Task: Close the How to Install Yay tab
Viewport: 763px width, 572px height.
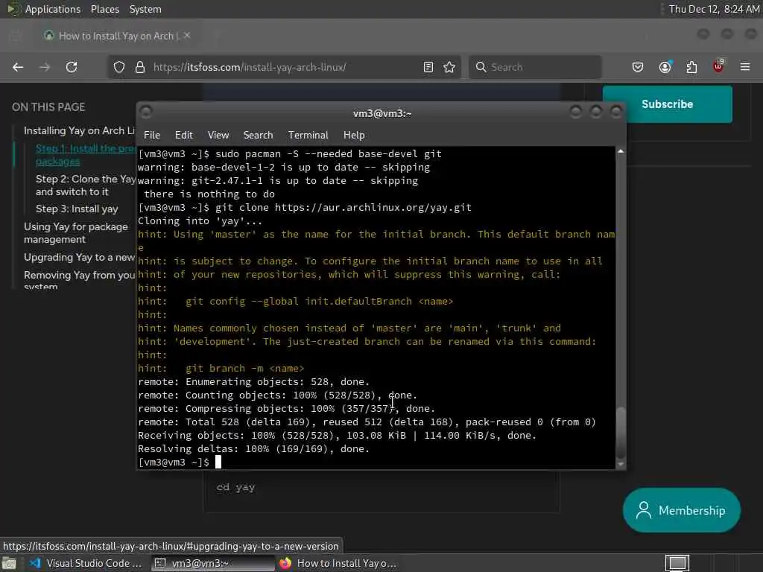Action: pyautogui.click(x=187, y=36)
